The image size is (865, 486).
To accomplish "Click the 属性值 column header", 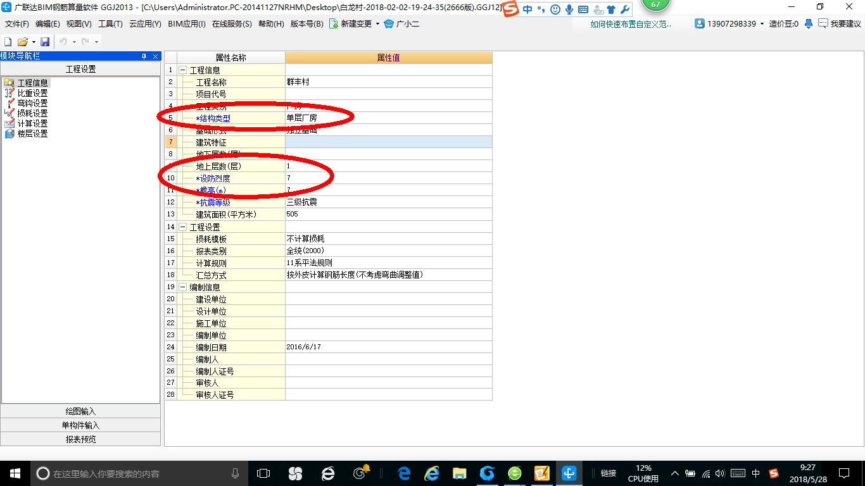I will pos(388,58).
